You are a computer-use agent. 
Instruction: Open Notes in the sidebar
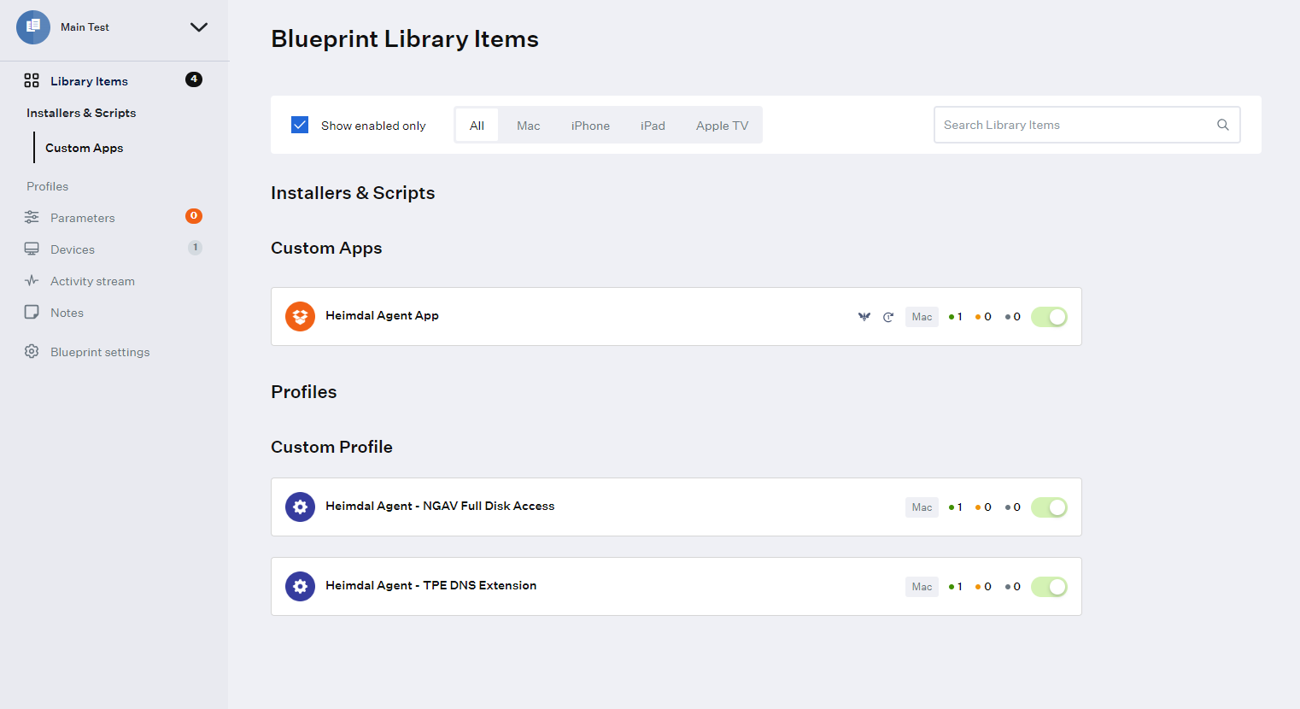point(67,313)
